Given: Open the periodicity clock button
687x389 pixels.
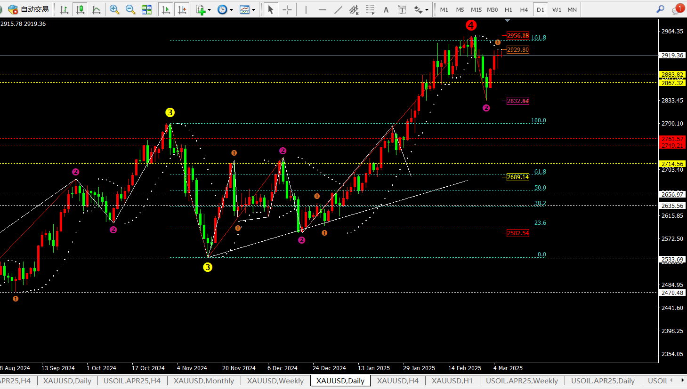Looking at the screenshot, I should (x=222, y=9).
